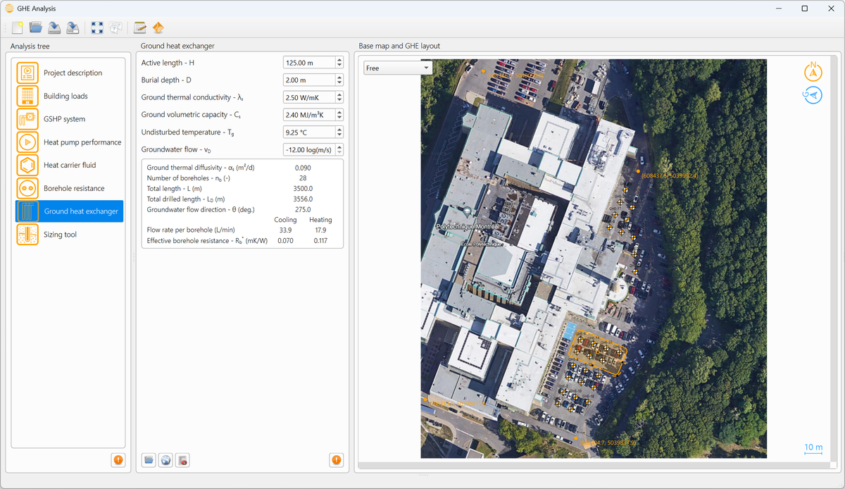The height and width of the screenshot is (489, 845).
Task: Increase the Undisturbed temperature value
Action: 339,129
